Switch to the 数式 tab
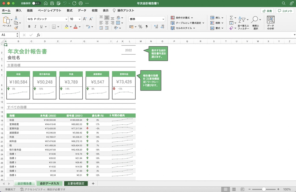Viewport: 296px width, 192px height. click(x=70, y=11)
